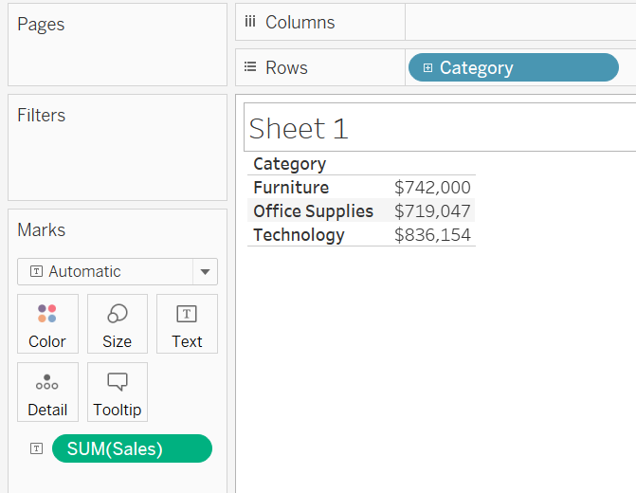Click the Category column header
Viewport: 636px width, 493px height.
290,164
